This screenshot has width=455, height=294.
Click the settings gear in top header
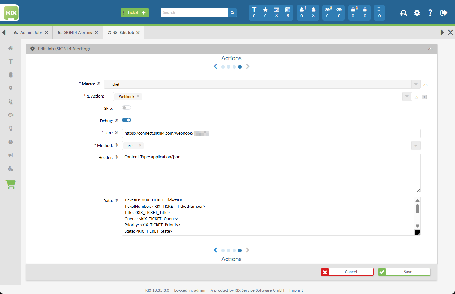click(417, 13)
